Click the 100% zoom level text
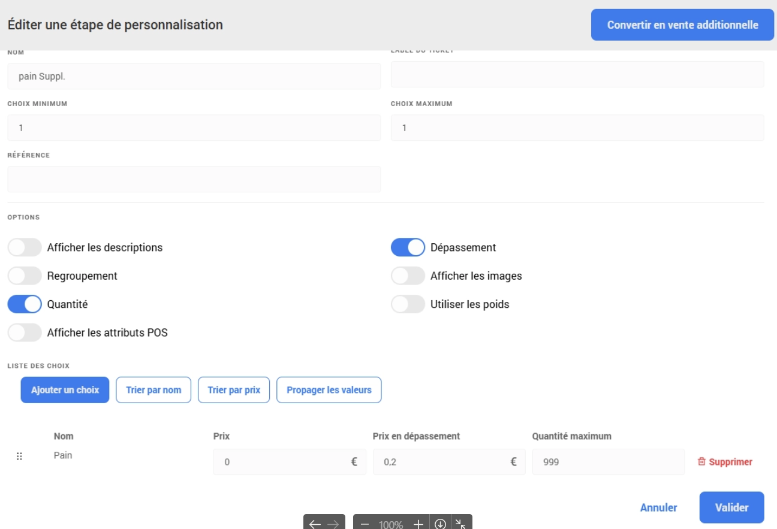The height and width of the screenshot is (529, 777). pyautogui.click(x=391, y=525)
